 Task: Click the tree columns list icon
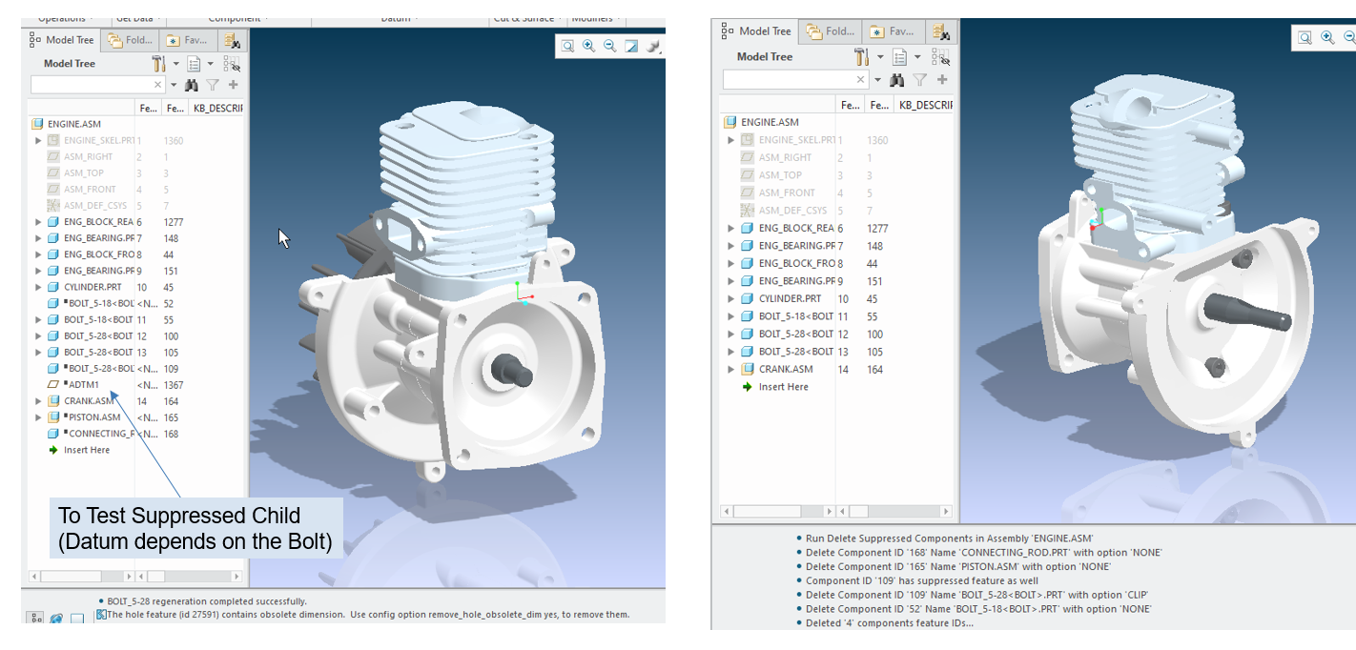[193, 63]
